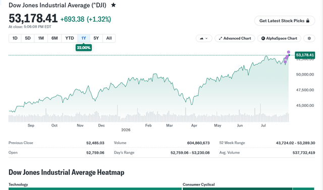Click the AlphaSpace Chart logo icon
Image resolution: width=323 pixels, height=190 pixels.
pyautogui.click(x=263, y=38)
